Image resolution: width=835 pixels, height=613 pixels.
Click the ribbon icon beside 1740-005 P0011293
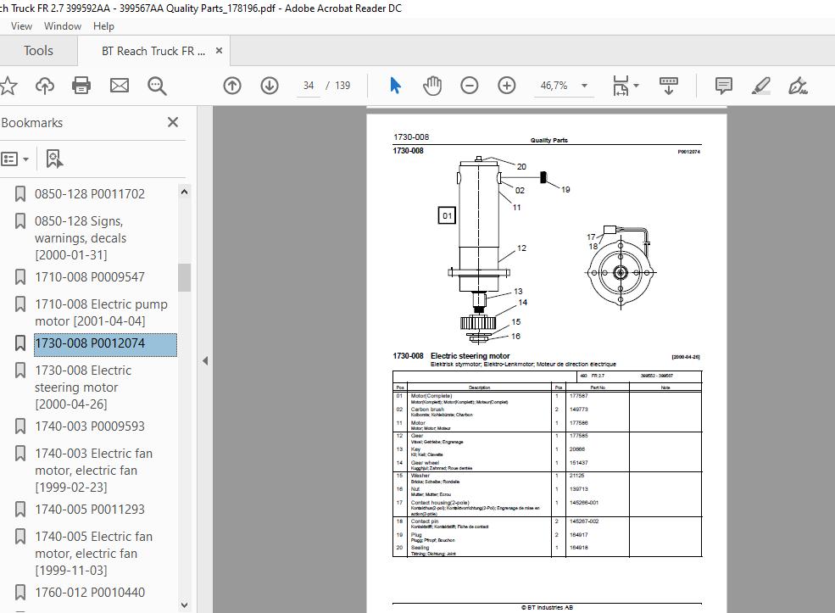(x=20, y=510)
